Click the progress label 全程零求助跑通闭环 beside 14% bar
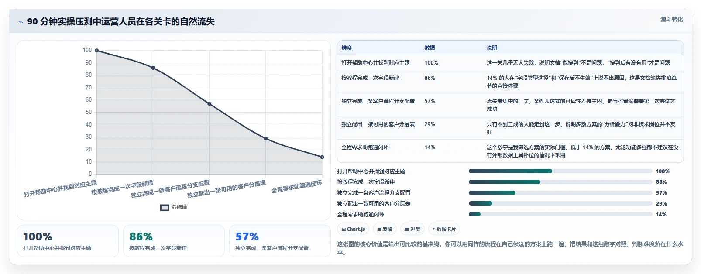This screenshot has height=274, width=701. (361, 215)
